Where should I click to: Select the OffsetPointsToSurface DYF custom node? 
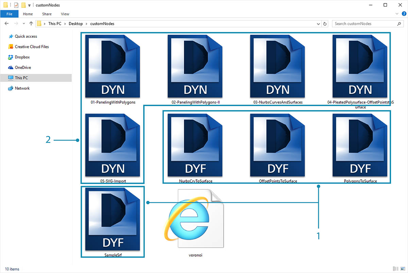[x=278, y=146]
